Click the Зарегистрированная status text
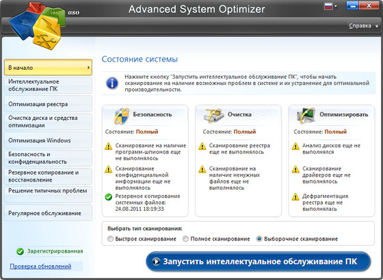383x280 pixels. pos(55,251)
